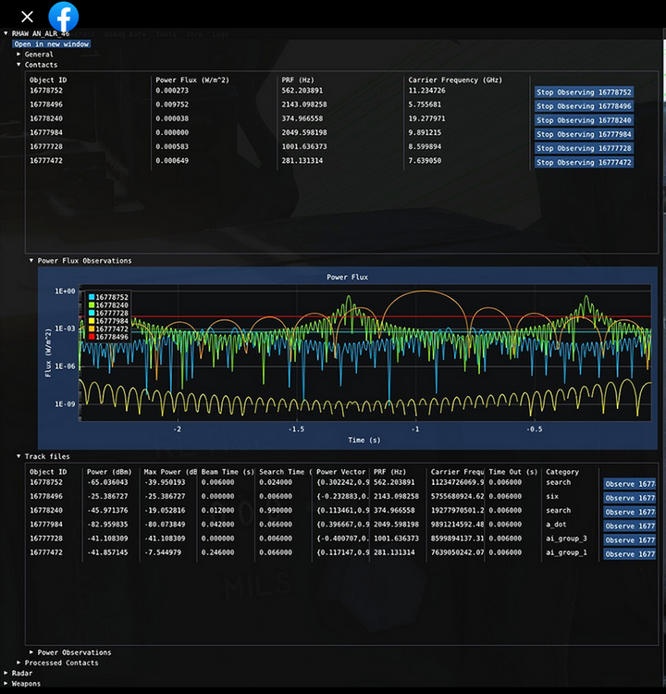The width and height of the screenshot is (666, 694).
Task: Click Observe button in the a_dot row
Action: [x=630, y=526]
